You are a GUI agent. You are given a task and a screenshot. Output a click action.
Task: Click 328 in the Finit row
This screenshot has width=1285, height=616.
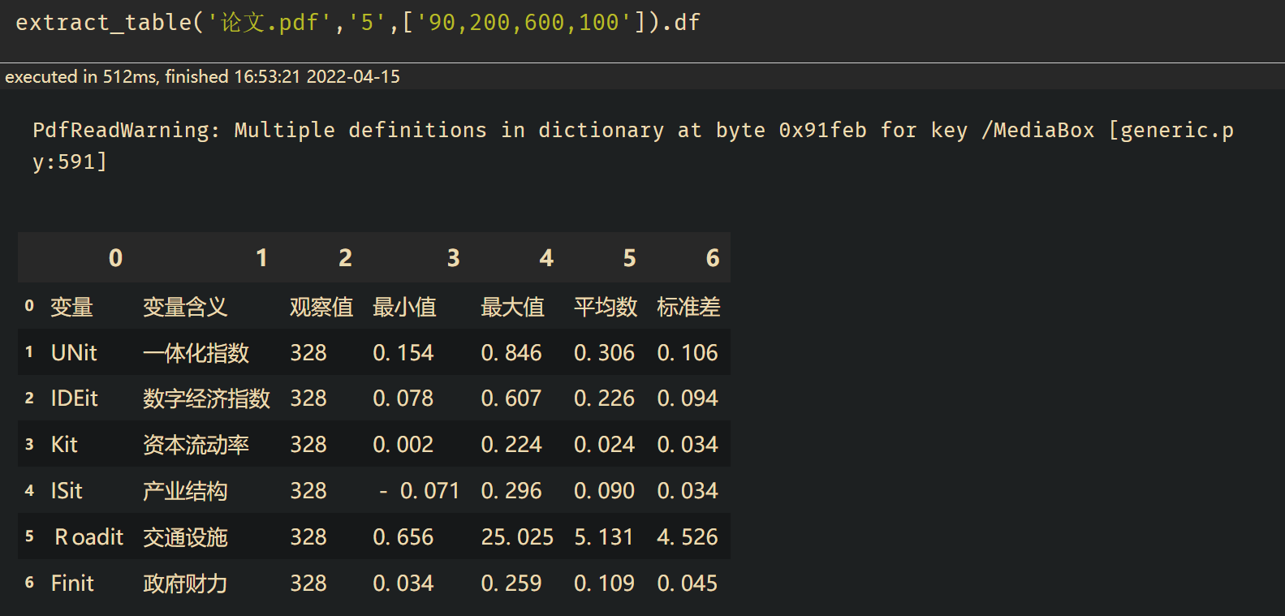(x=308, y=584)
